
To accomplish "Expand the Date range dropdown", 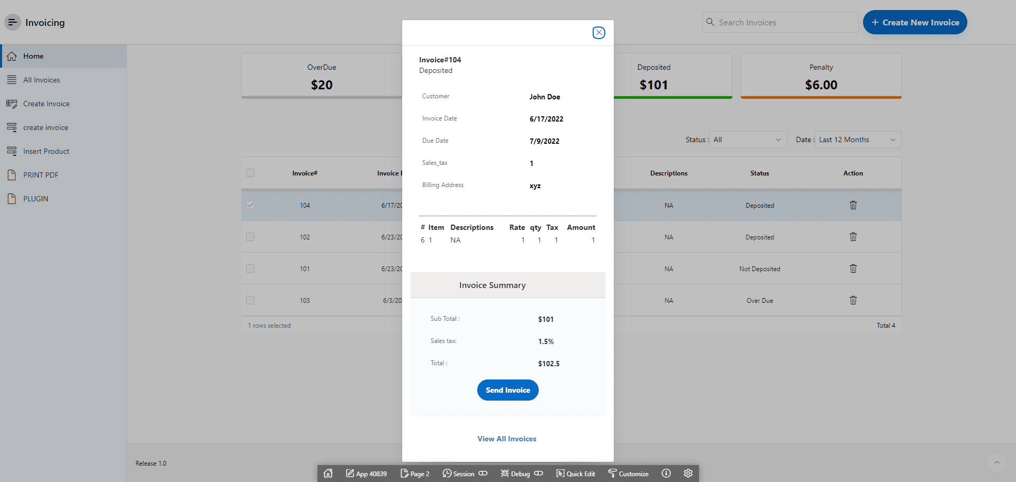I will [857, 140].
